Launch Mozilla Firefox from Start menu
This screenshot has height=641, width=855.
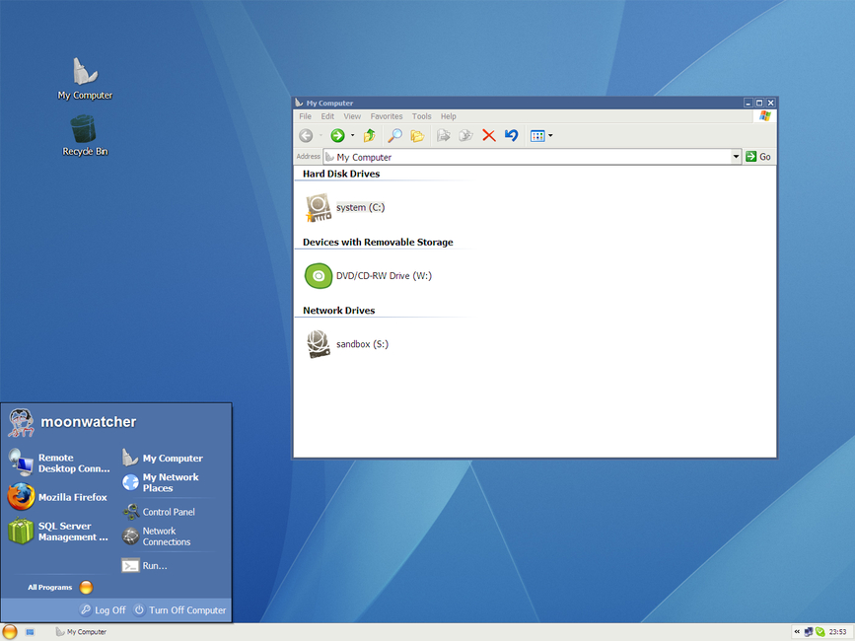(x=57, y=497)
